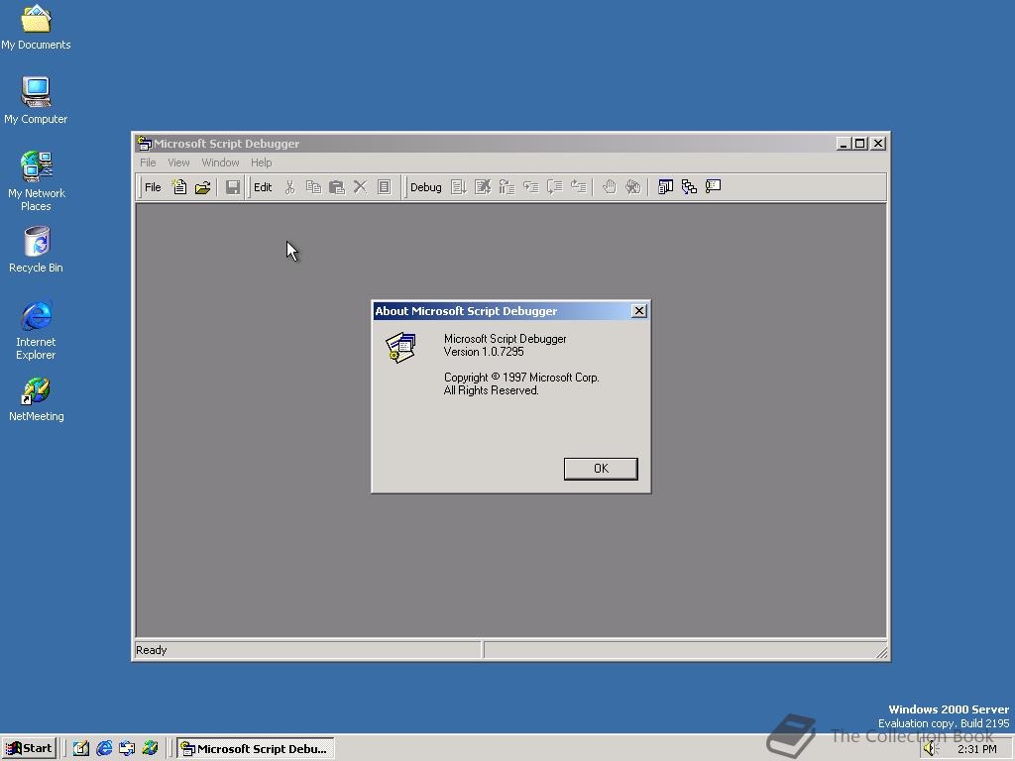Viewport: 1015px width, 761px height.
Task: Select Internet Explorer desktop icon
Action: (x=37, y=330)
